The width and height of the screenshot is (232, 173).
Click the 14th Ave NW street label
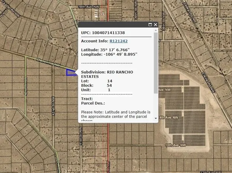[x=169, y=118]
